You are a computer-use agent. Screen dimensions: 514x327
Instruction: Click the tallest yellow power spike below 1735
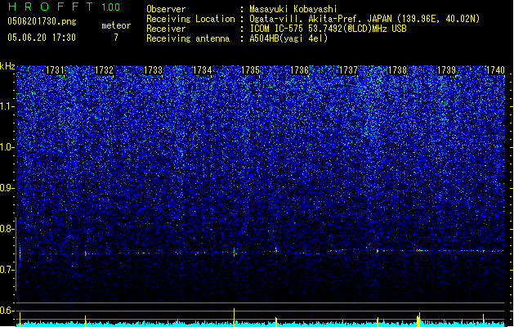(x=234, y=317)
